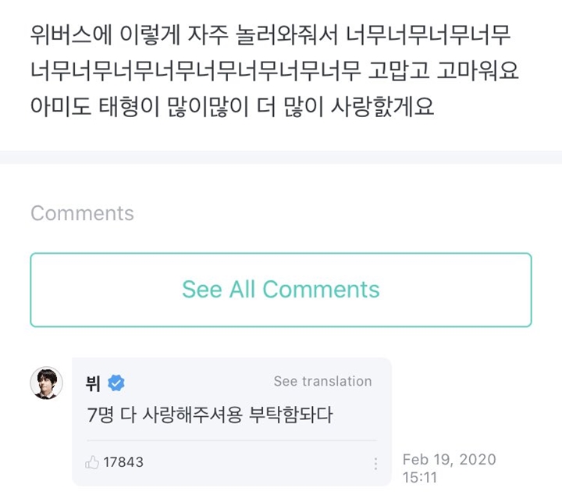Click the Feb 19, 2020 date

point(449,459)
